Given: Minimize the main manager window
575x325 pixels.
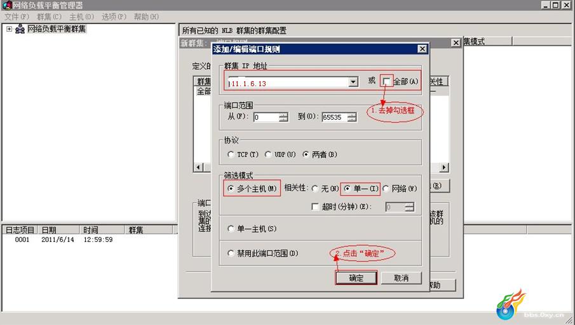Looking at the screenshot, I should 546,5.
